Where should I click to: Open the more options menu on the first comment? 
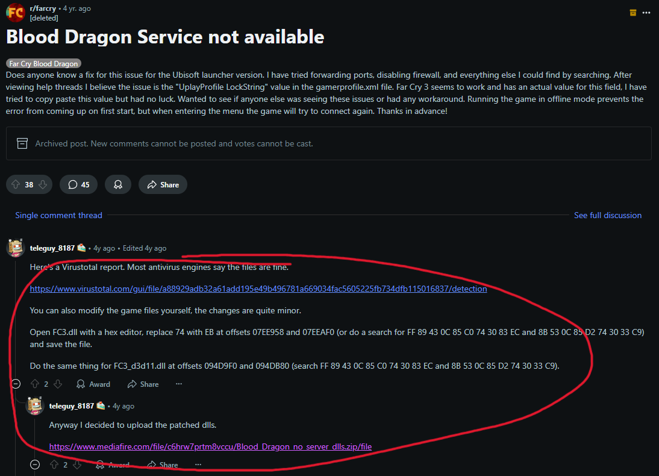coord(178,384)
